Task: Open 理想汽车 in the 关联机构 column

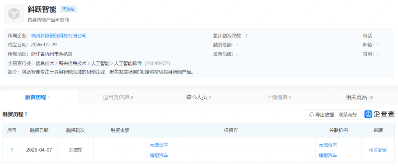Action: pos(328,155)
